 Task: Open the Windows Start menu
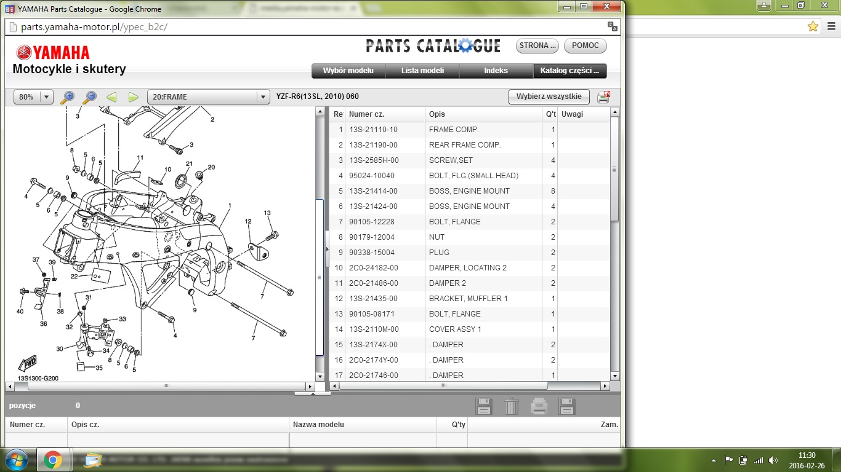click(16, 460)
